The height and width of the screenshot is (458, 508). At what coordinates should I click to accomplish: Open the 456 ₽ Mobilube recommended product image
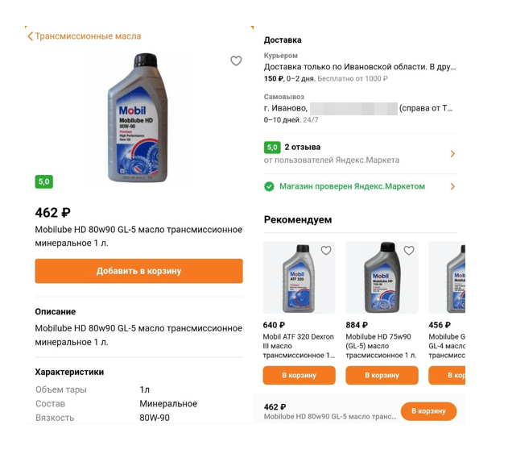coord(451,278)
